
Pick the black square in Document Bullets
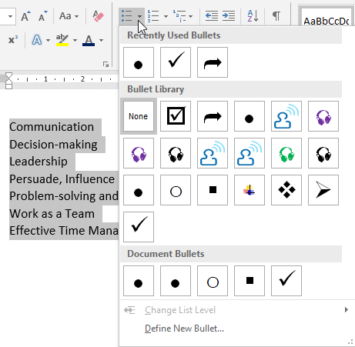tap(250, 281)
